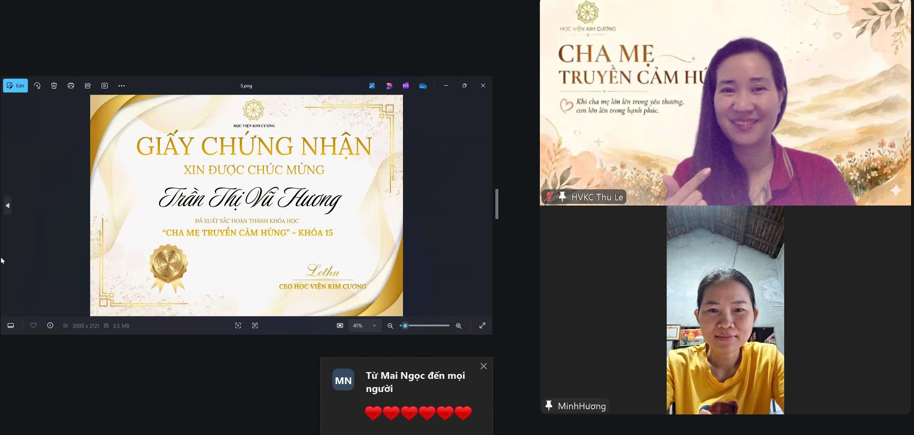Adjust the zoom slider handle
This screenshot has width=914, height=435.
coord(405,326)
